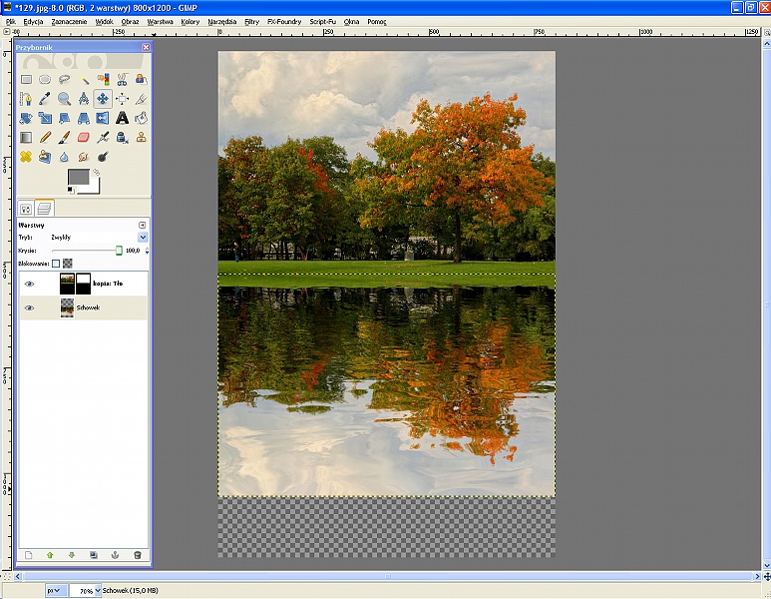Screen dimensions: 771x599
Task: Open the Warstwa menu
Action: point(160,20)
